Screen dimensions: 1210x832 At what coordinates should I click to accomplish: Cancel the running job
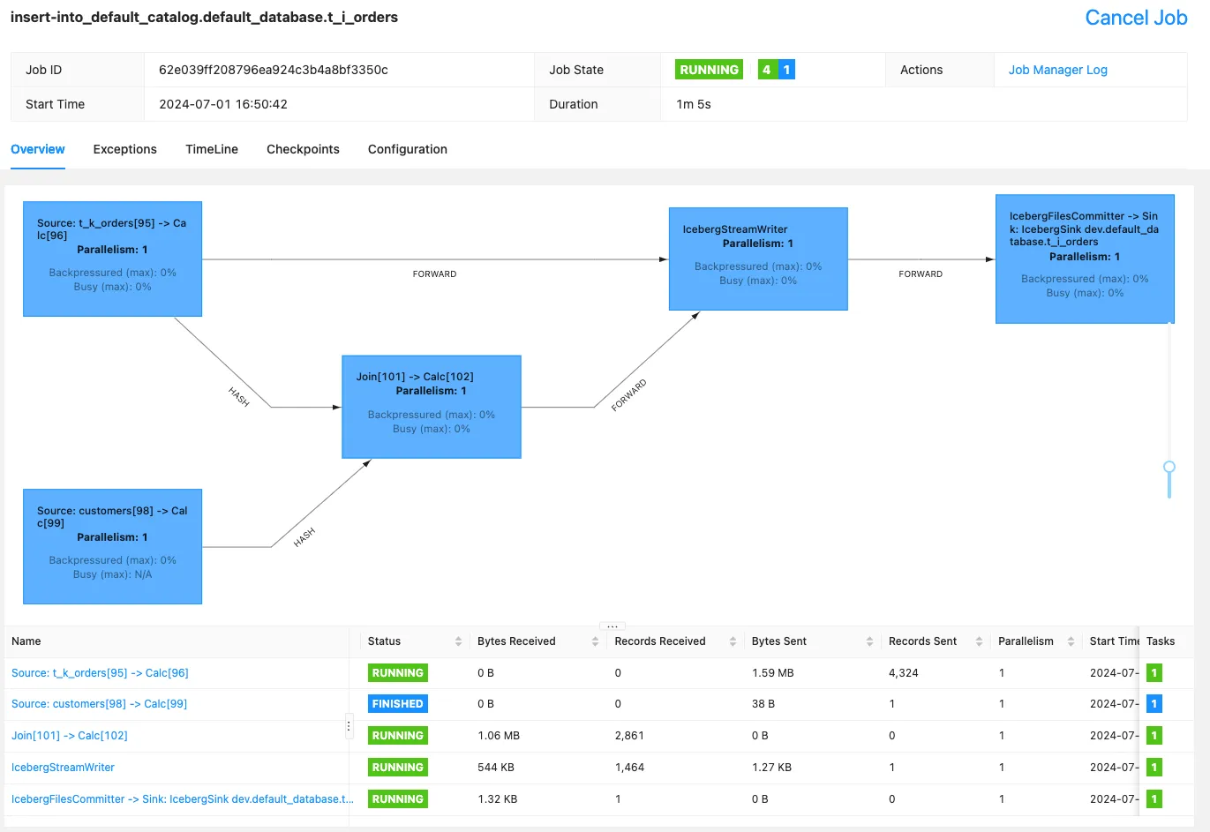tap(1135, 18)
